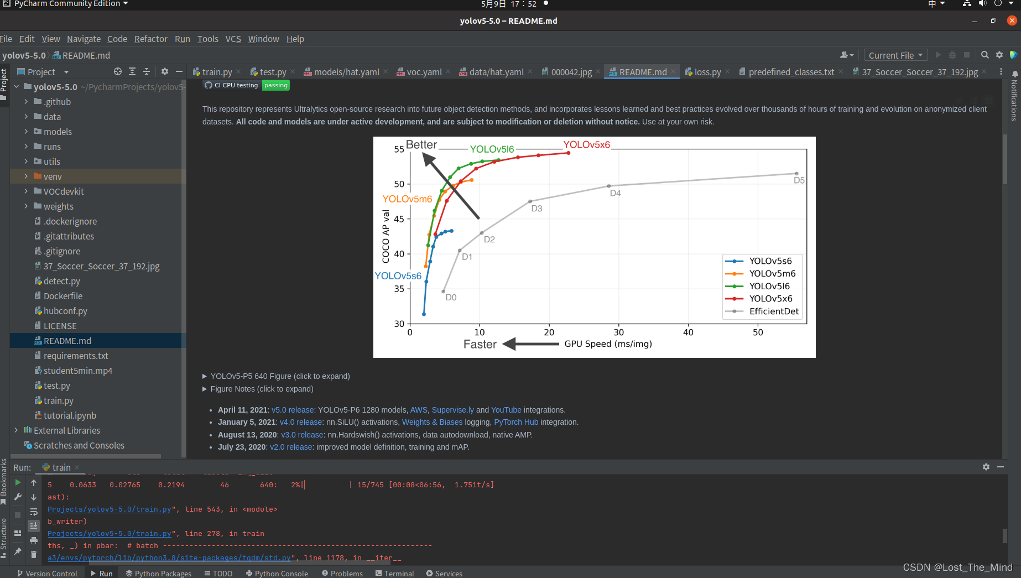Expand the venv folder

point(26,176)
